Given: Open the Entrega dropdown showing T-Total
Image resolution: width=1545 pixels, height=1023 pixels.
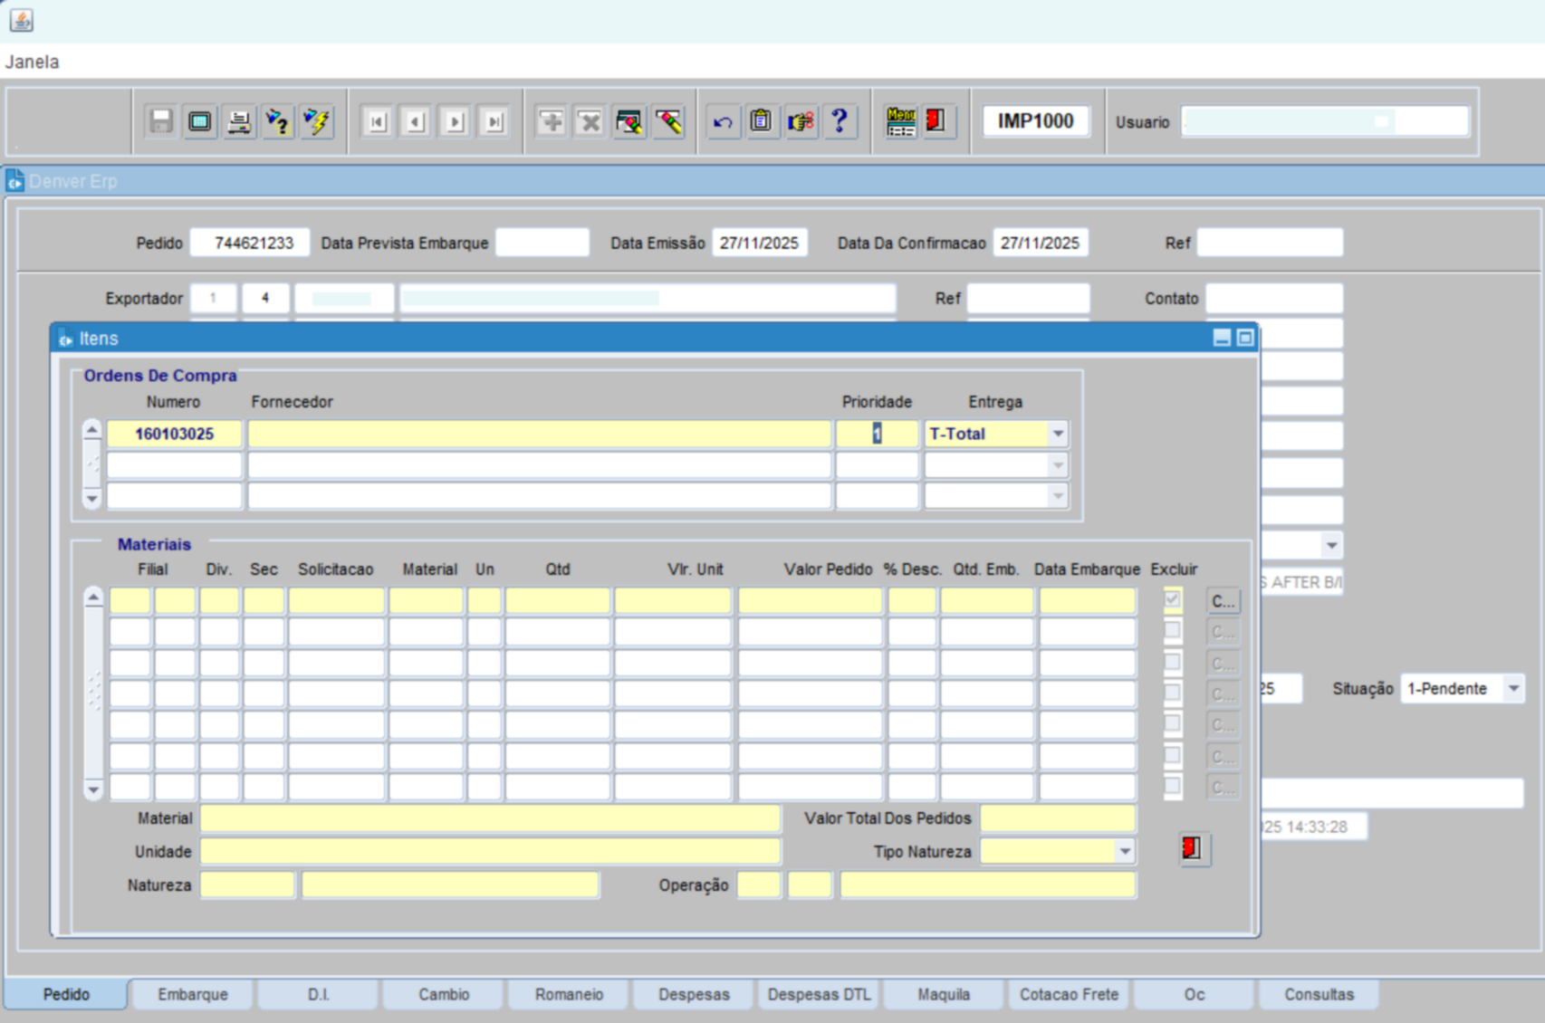Looking at the screenshot, I should pos(1058,434).
